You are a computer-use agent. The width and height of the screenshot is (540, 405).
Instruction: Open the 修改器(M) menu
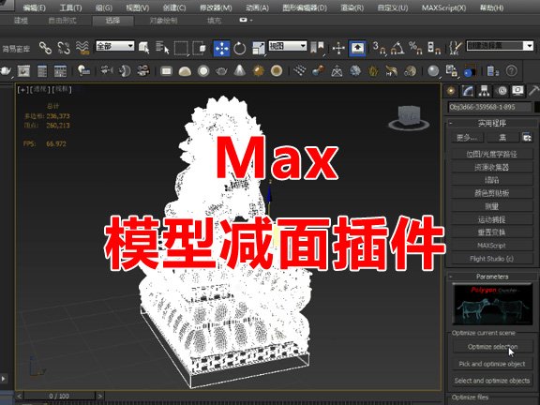tap(216, 7)
